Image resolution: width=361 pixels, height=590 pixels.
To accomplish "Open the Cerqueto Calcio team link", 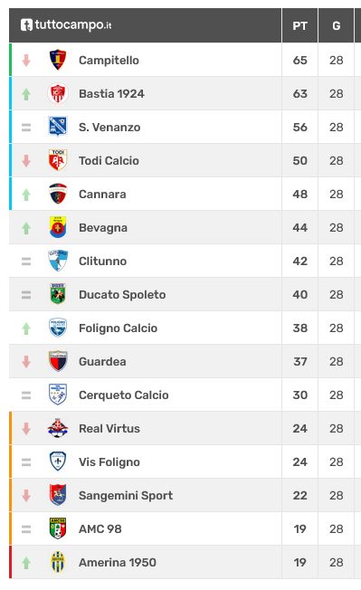I will point(124,395).
